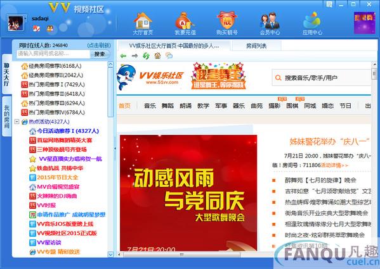The height and width of the screenshot is (269, 380).
Task: Open 购买靓号 shield icon
Action: pos(227,20)
